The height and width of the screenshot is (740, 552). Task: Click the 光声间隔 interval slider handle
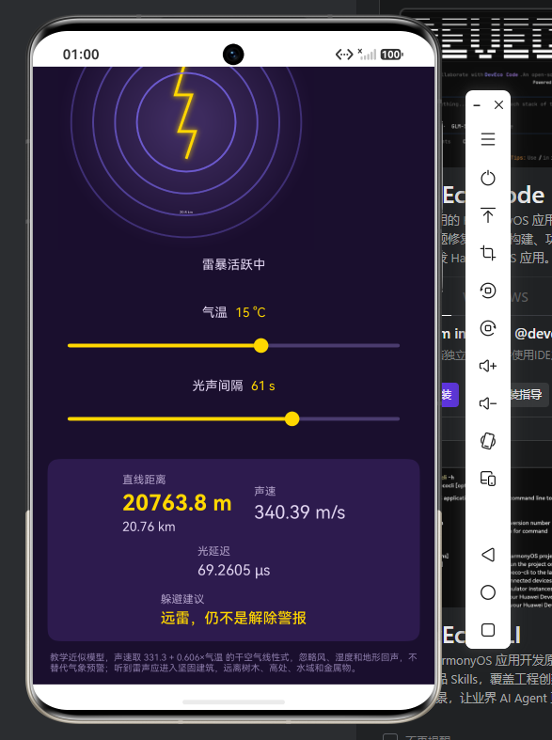pyautogui.click(x=292, y=418)
